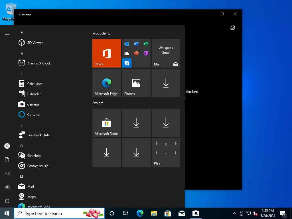Launch Get Help app

tap(50, 155)
